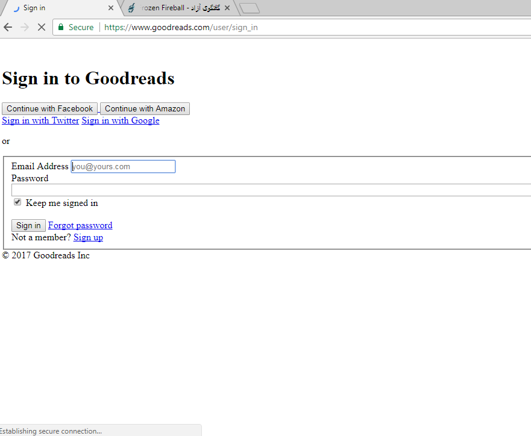The image size is (531, 436).
Task: Open the Forgot password link
Action: [80, 225]
